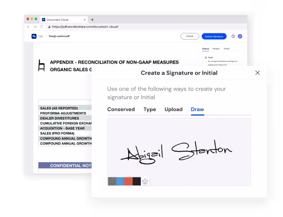The image size is (283, 217).
Task: Click the address bar URL field
Action: pos(146,27)
